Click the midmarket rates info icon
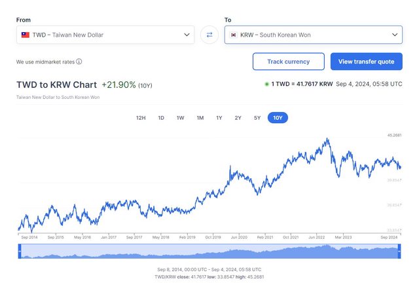Viewport: 419px width, 296px height. coord(79,62)
